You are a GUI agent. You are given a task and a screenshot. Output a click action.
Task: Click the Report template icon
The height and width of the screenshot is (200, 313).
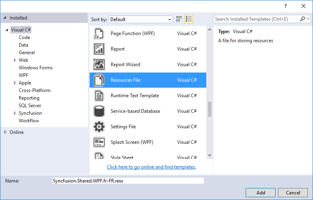[99, 49]
